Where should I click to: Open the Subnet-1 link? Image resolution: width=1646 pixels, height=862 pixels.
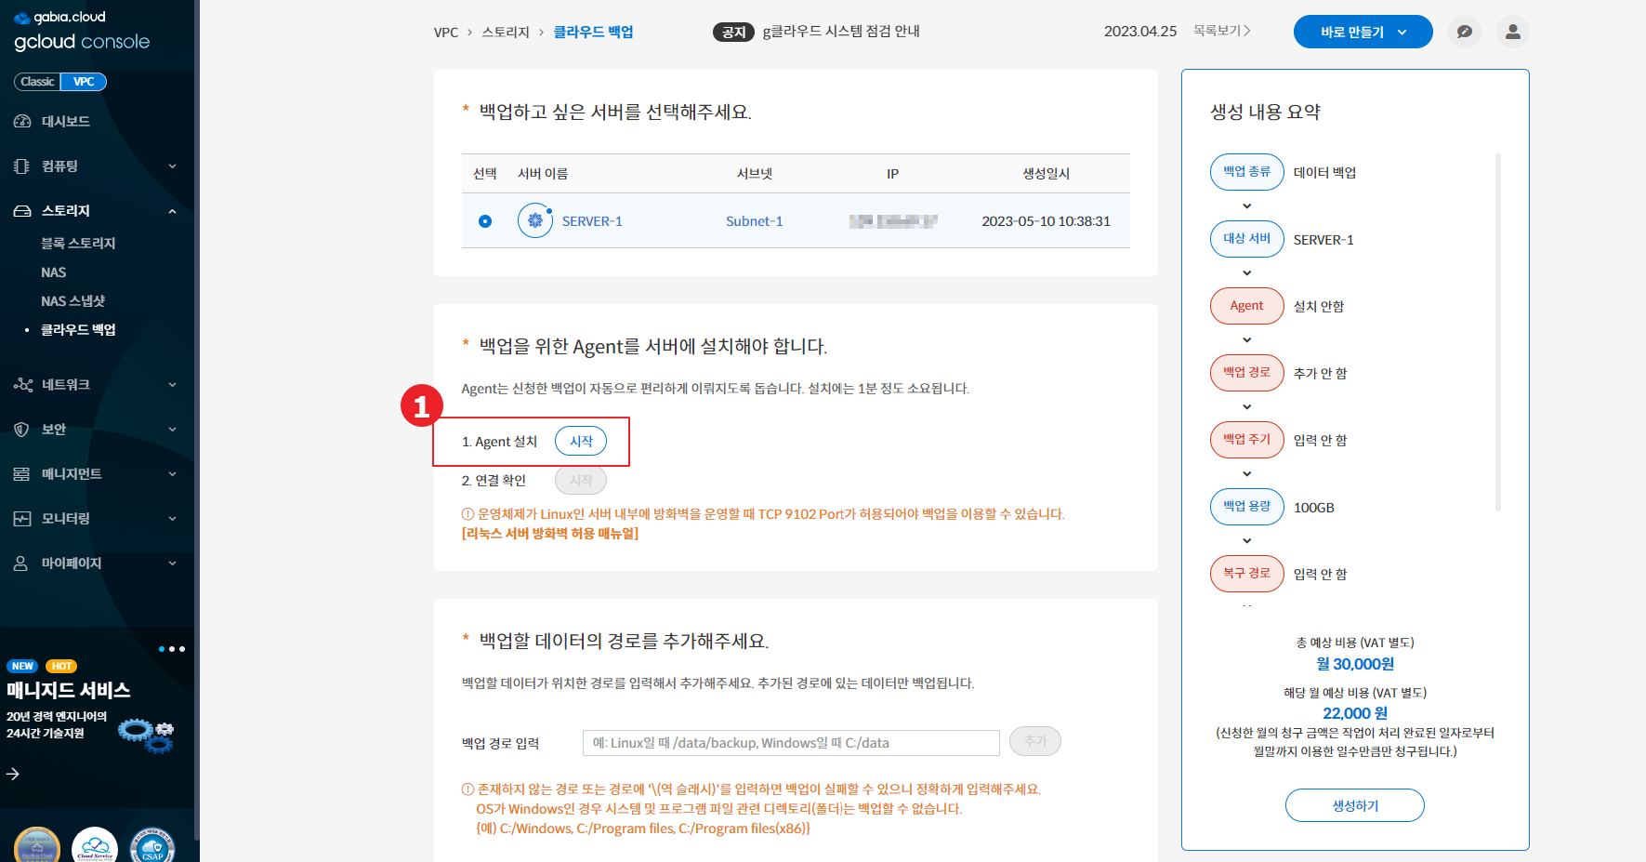pyautogui.click(x=755, y=221)
